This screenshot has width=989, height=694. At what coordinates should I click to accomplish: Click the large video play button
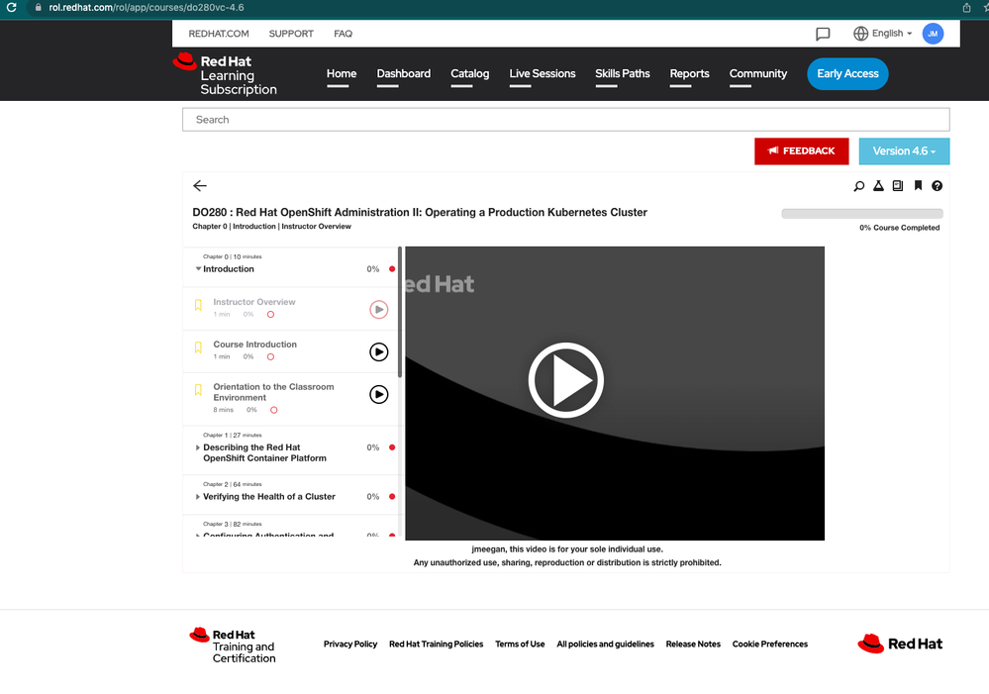(x=565, y=380)
